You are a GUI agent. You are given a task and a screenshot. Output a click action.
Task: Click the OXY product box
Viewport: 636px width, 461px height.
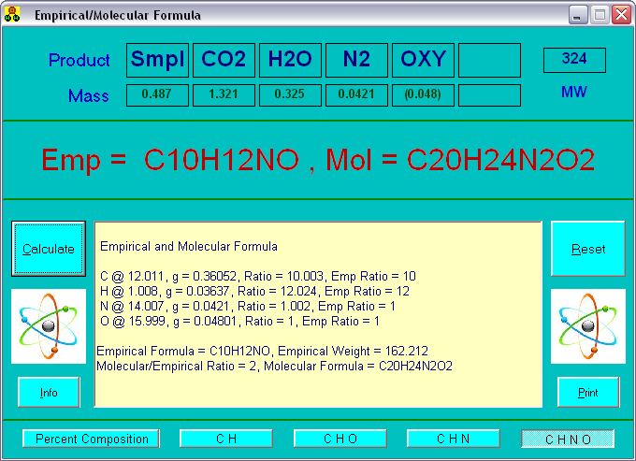423,60
